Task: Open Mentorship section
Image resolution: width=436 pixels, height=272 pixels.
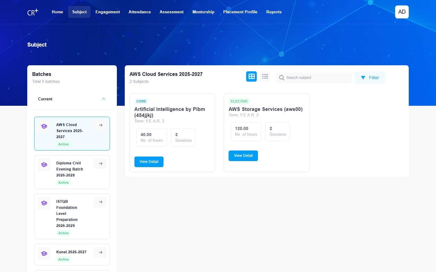Action: (203, 12)
